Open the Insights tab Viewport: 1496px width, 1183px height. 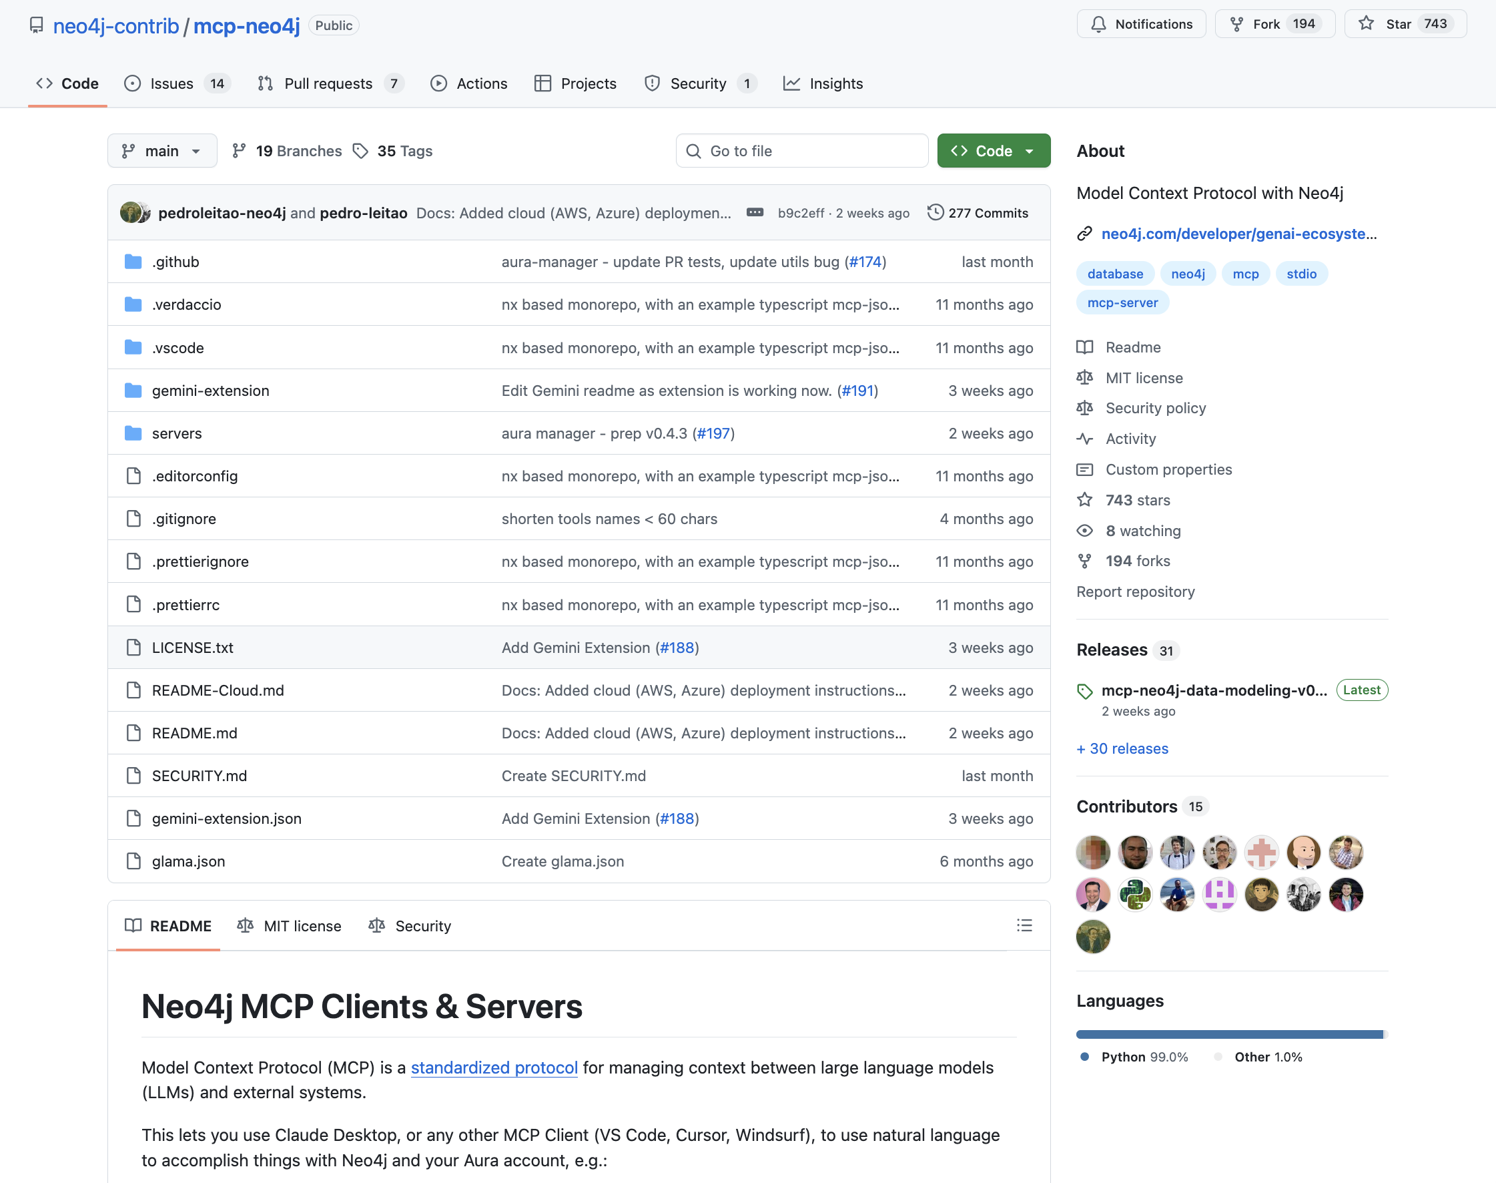pos(836,83)
